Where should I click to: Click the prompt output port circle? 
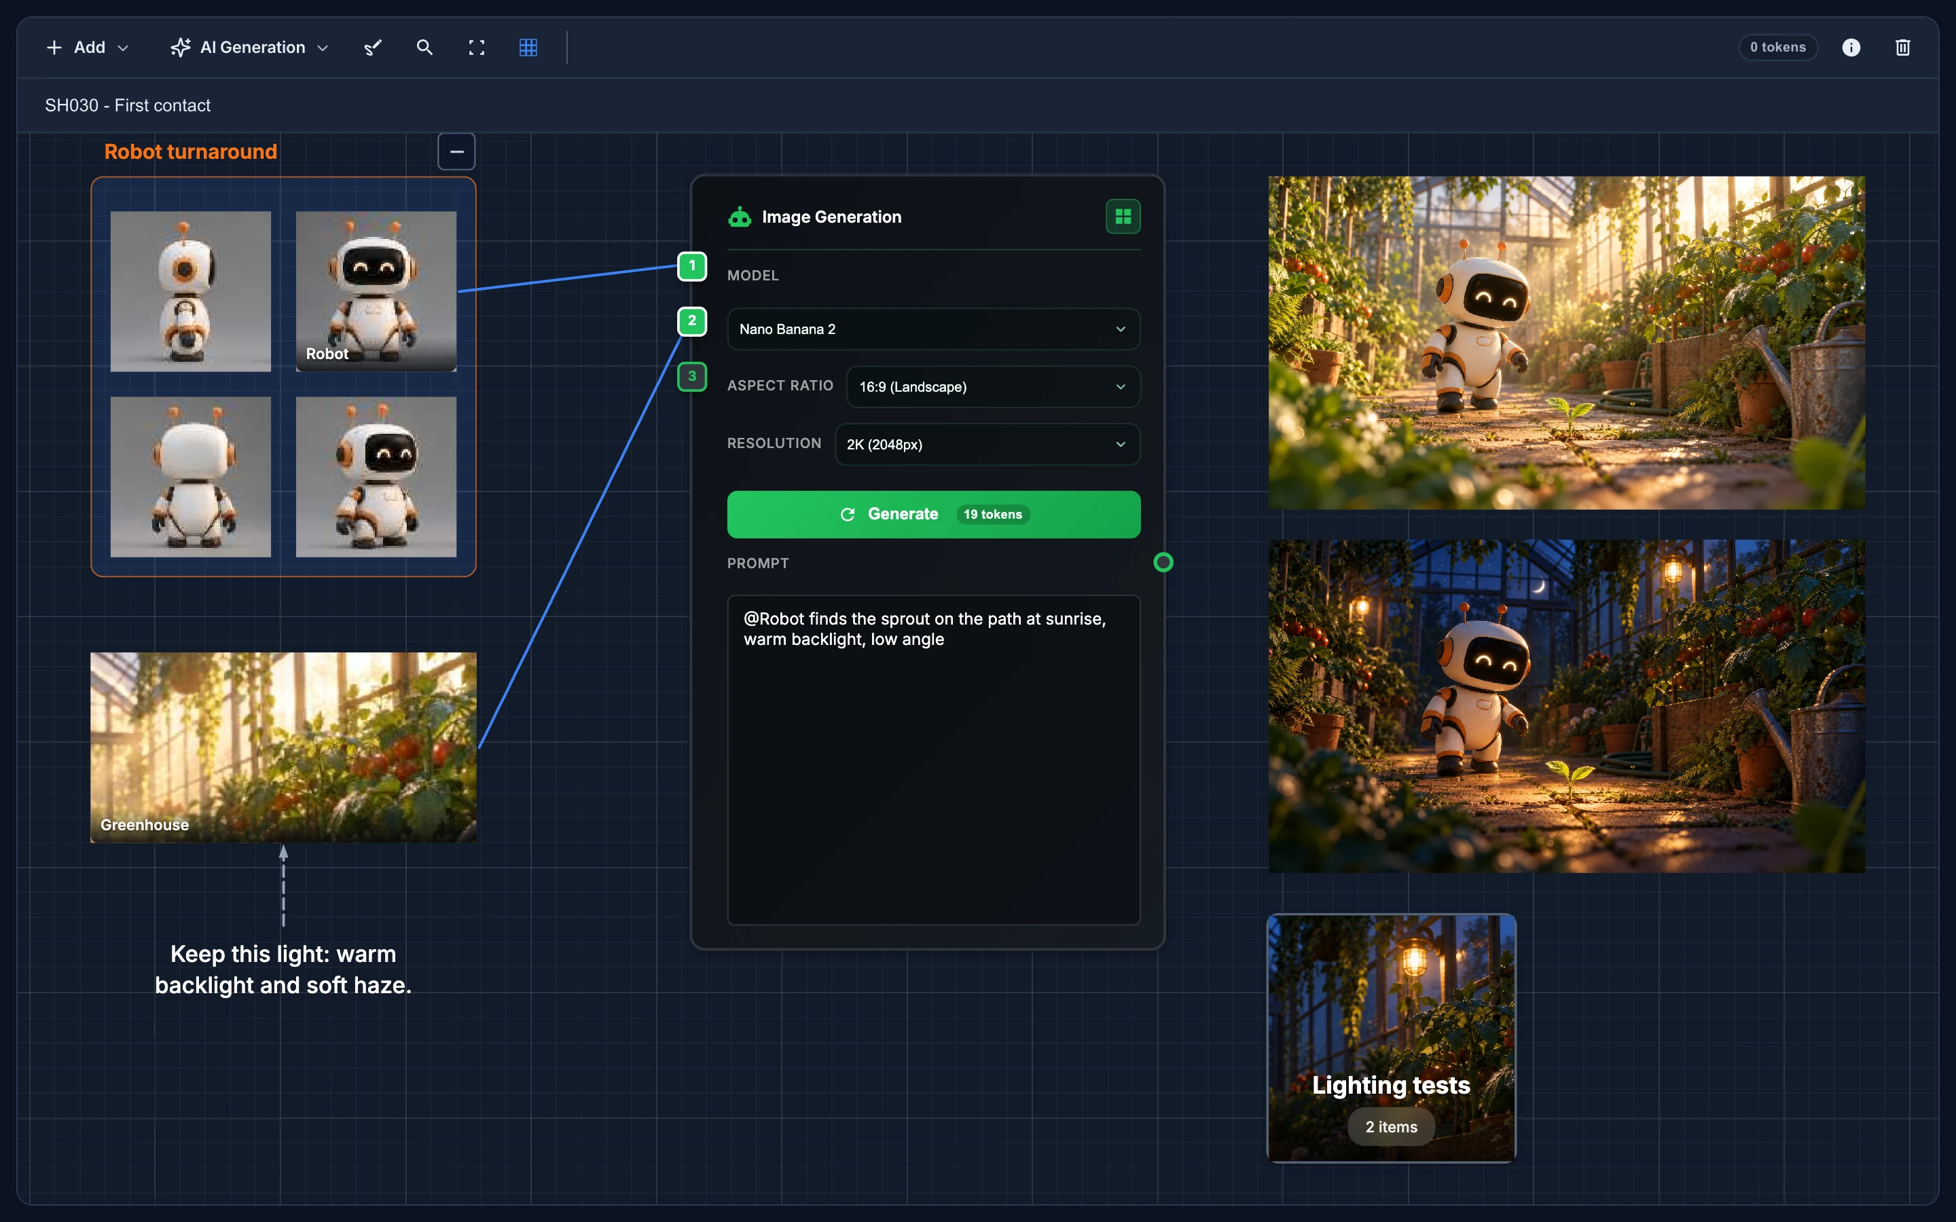1163,563
